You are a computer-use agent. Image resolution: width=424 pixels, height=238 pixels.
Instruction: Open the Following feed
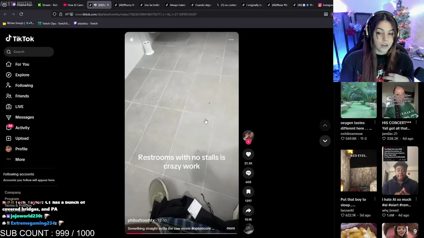click(x=24, y=85)
